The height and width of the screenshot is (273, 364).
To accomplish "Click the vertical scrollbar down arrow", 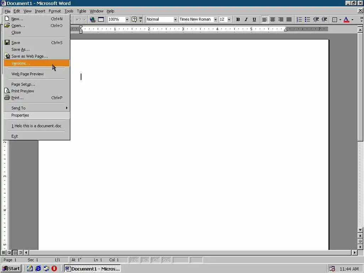I will (360, 230).
